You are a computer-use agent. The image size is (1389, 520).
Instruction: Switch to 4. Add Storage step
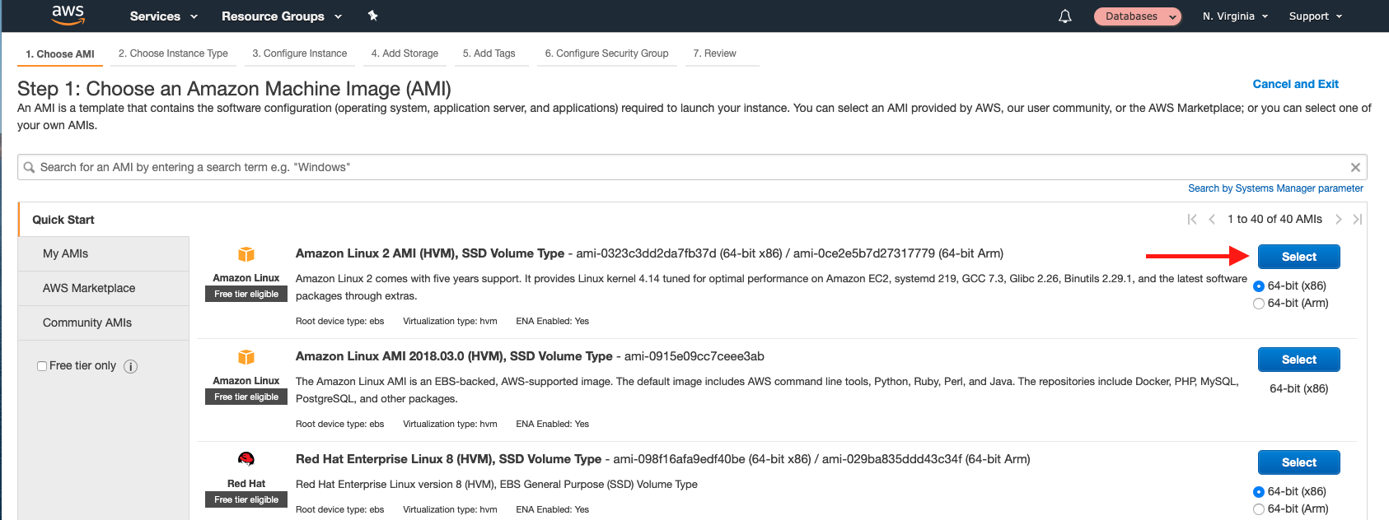(405, 53)
